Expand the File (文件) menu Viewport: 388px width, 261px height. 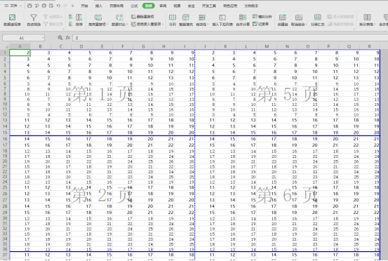coord(13,6)
